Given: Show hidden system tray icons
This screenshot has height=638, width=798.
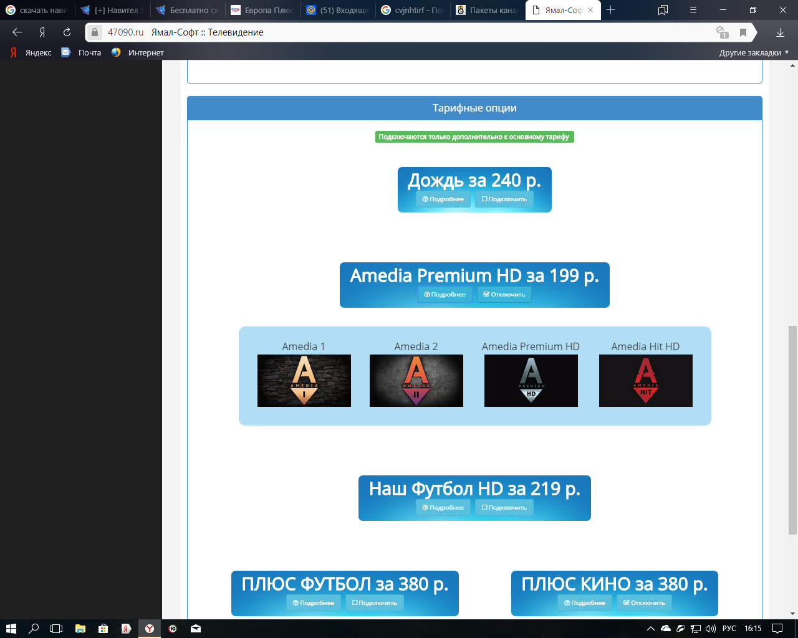Looking at the screenshot, I should [x=651, y=629].
